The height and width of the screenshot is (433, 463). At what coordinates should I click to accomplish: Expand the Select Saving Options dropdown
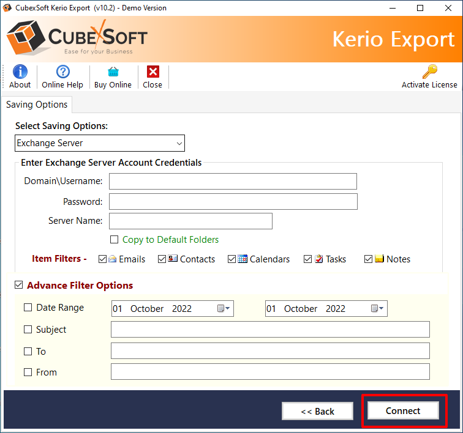(x=179, y=143)
